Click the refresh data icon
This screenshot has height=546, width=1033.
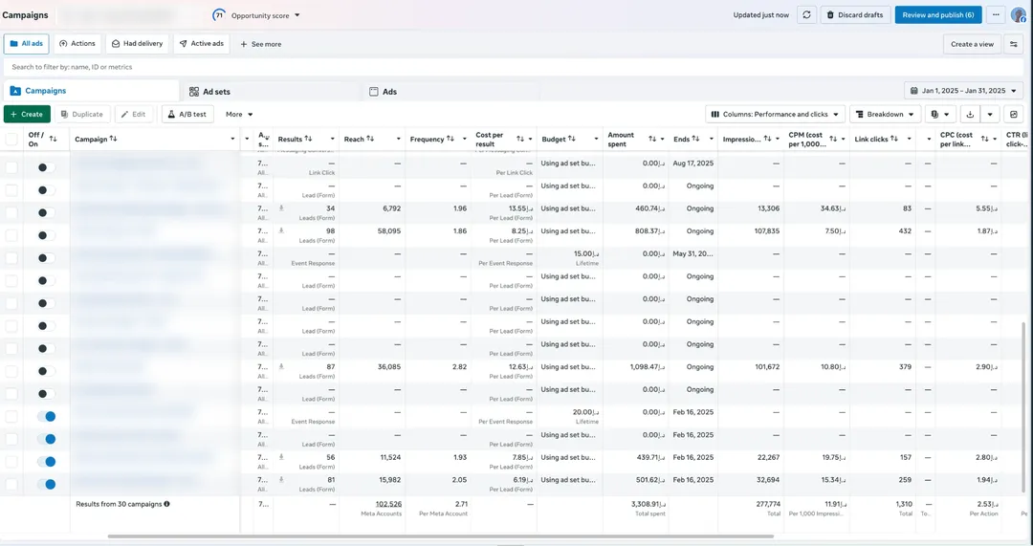tap(806, 15)
